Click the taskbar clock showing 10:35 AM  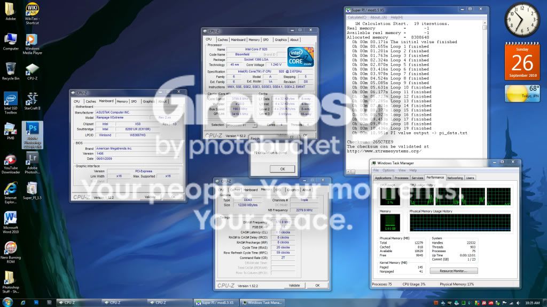pos(532,303)
